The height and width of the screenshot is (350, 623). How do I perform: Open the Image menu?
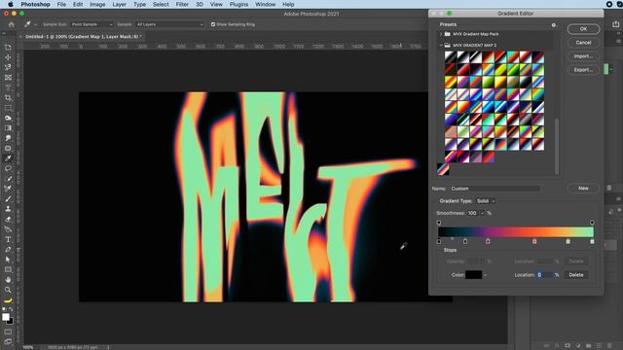click(x=97, y=4)
